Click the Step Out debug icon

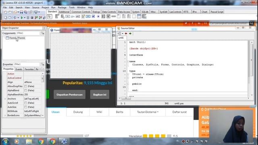(x=44, y=18)
